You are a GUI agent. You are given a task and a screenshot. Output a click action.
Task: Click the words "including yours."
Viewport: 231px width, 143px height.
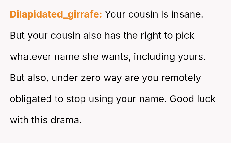[x=169, y=57]
